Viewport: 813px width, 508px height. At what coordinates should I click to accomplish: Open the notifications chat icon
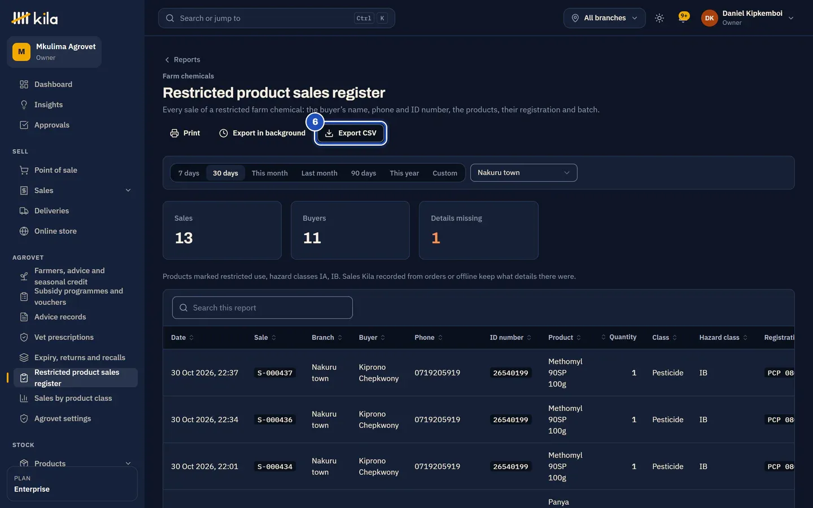[x=683, y=17]
